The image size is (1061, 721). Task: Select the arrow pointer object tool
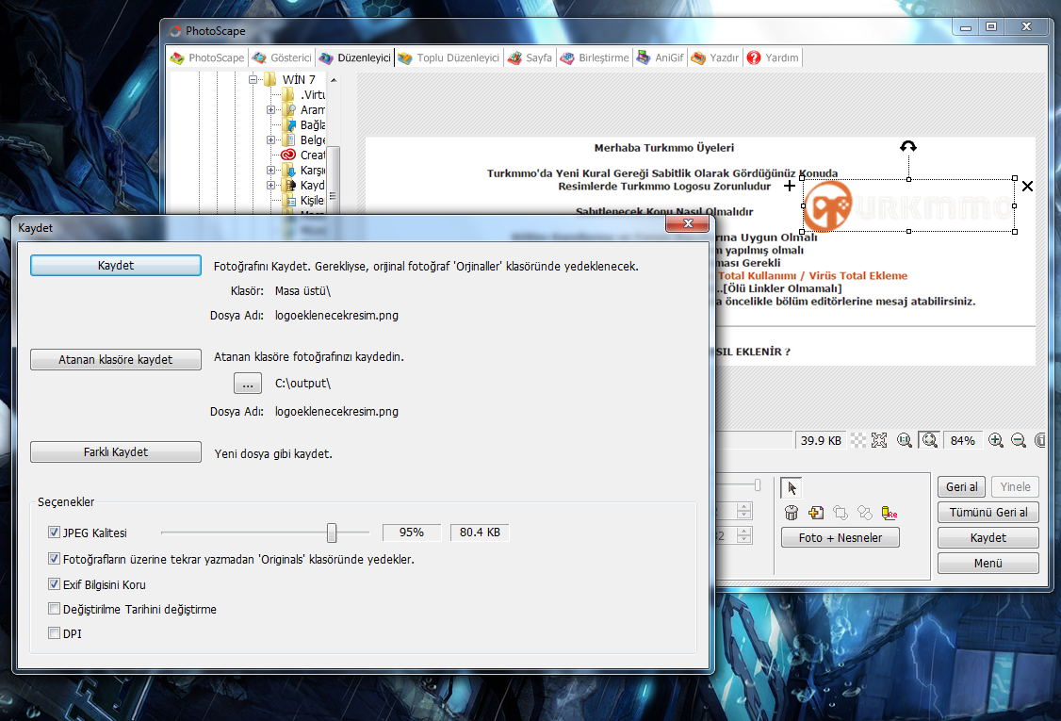pyautogui.click(x=791, y=487)
